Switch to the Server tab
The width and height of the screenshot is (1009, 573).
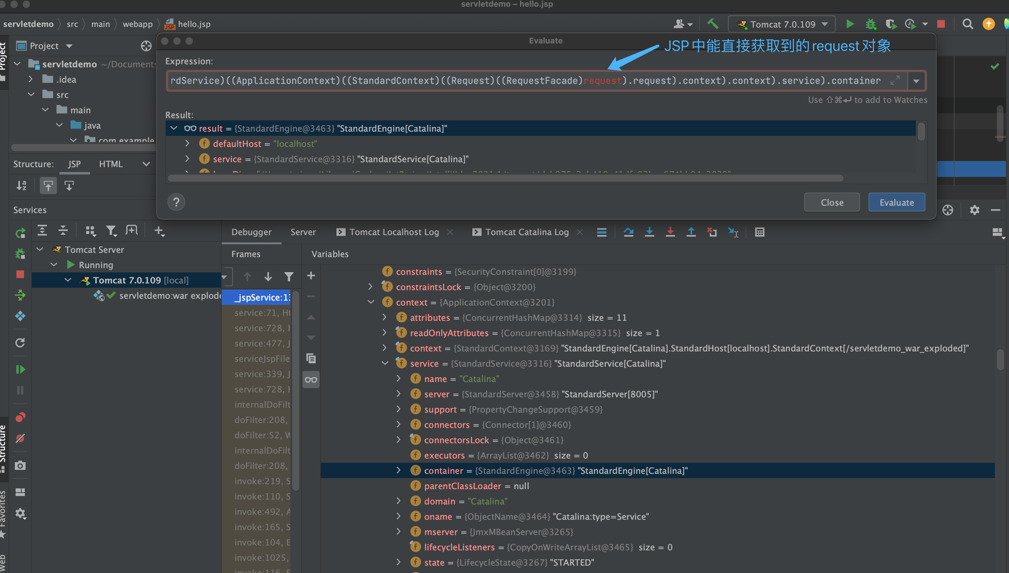[x=303, y=232]
